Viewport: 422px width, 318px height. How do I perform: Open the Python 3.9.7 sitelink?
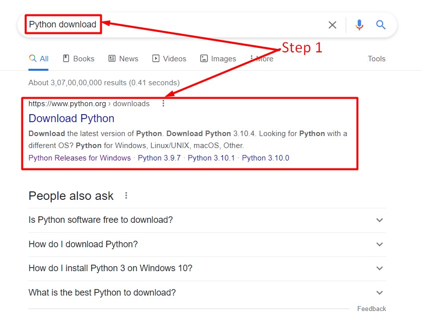click(x=159, y=158)
